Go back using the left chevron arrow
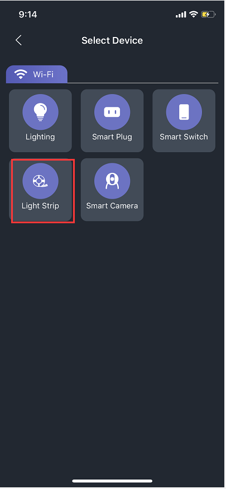This screenshot has height=489, width=226. (x=18, y=40)
